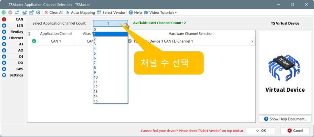Choose 5 in channel count list
This screenshot has width=314, height=137.
[x=110, y=53]
